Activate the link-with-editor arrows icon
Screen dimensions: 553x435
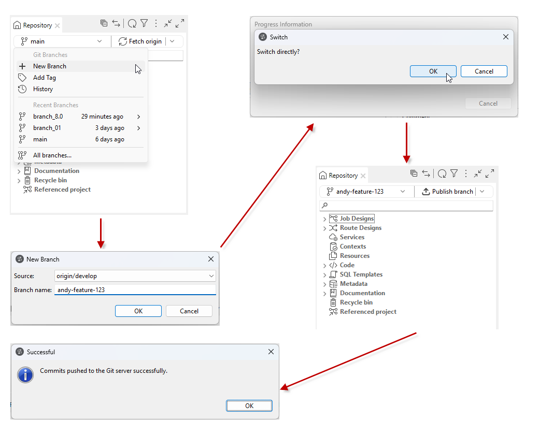click(x=116, y=23)
